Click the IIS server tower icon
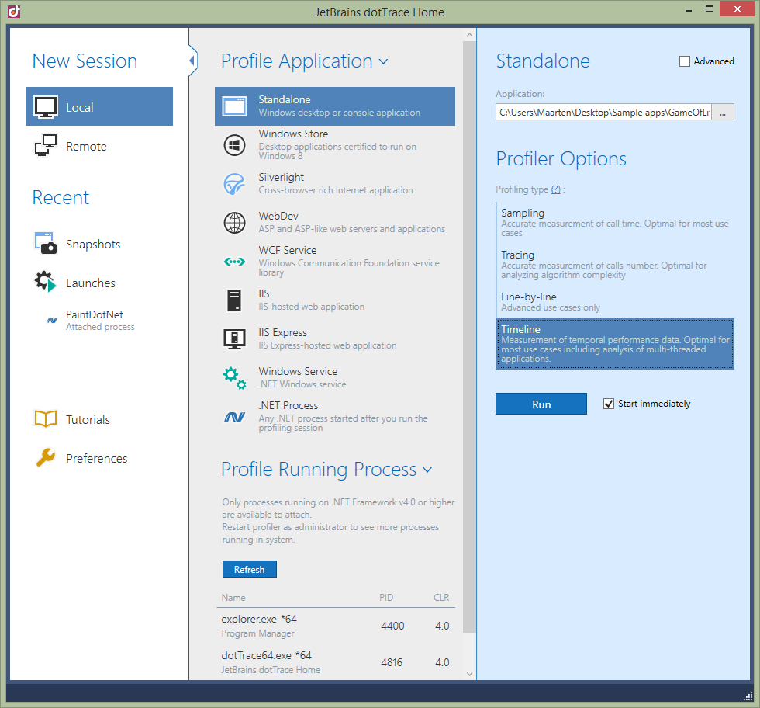 [234, 300]
